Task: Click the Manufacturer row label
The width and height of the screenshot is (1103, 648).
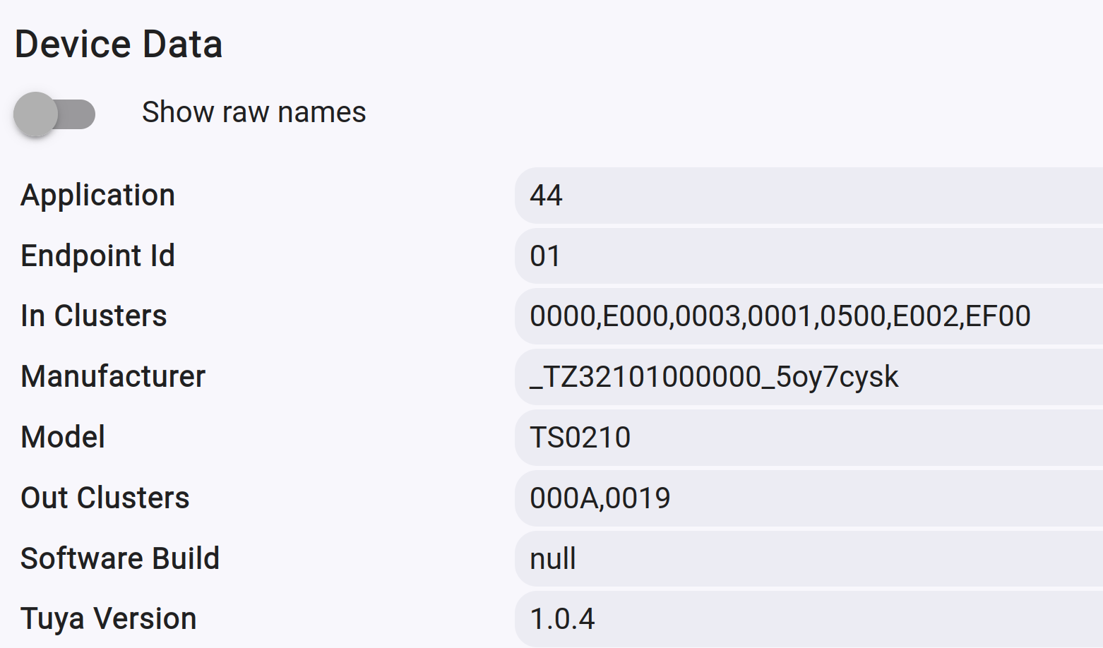Action: coord(113,377)
